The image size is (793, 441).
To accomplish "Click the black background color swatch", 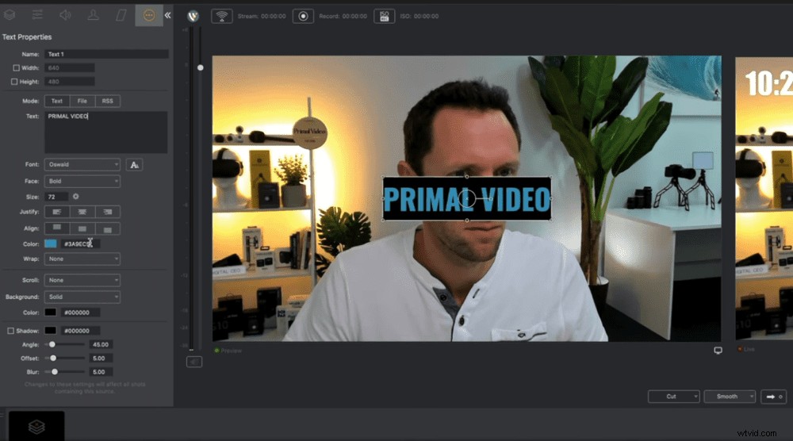I will [51, 313].
